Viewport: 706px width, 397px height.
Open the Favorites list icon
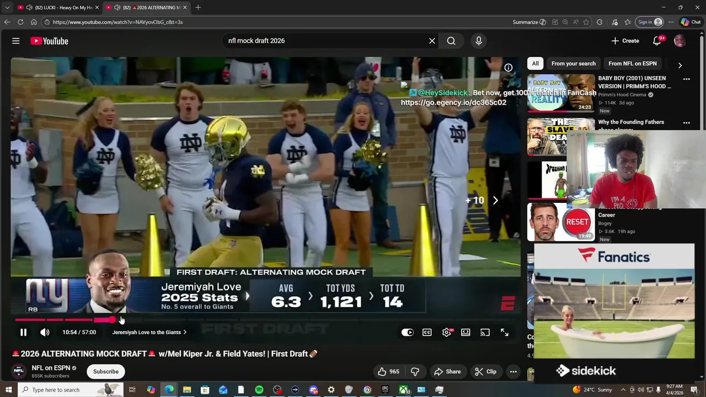[x=628, y=22]
